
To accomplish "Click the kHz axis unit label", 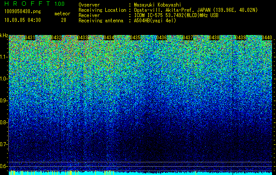I will pos(4,35).
